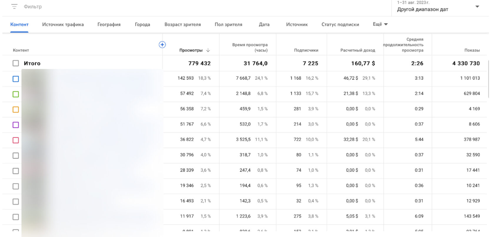Open the Другой диапазон дат date dropdown
This screenshot has height=237, width=494.
click(x=438, y=7)
